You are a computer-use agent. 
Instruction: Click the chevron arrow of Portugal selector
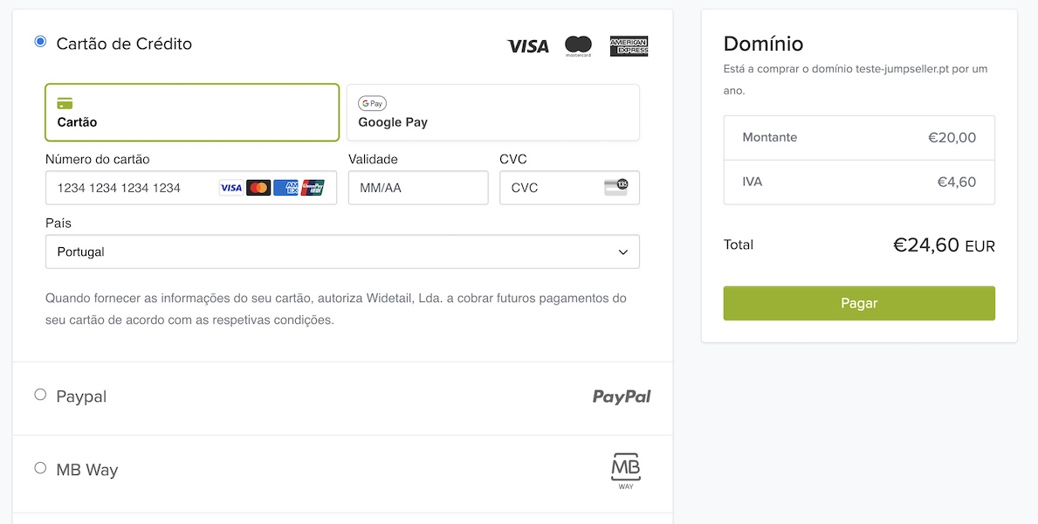pos(623,252)
